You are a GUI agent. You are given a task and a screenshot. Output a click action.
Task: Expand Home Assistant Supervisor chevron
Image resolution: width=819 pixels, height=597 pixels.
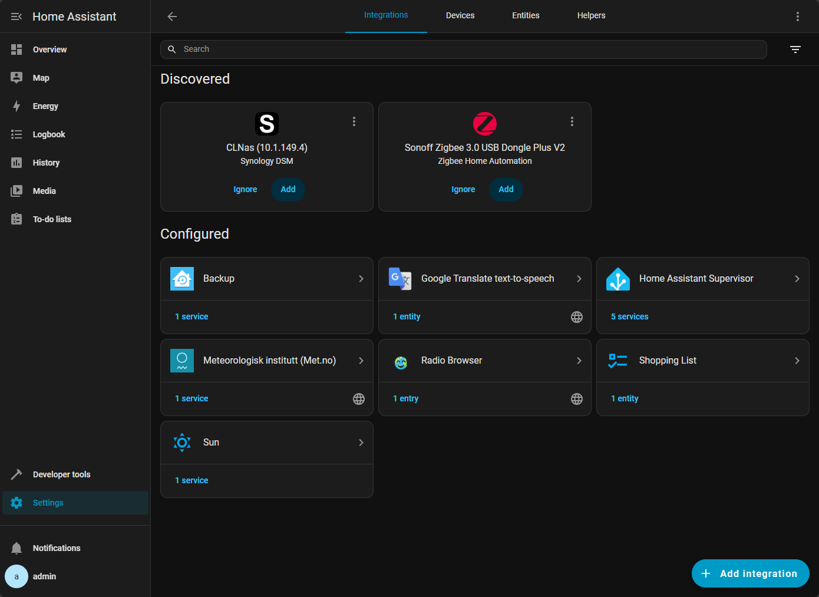797,279
